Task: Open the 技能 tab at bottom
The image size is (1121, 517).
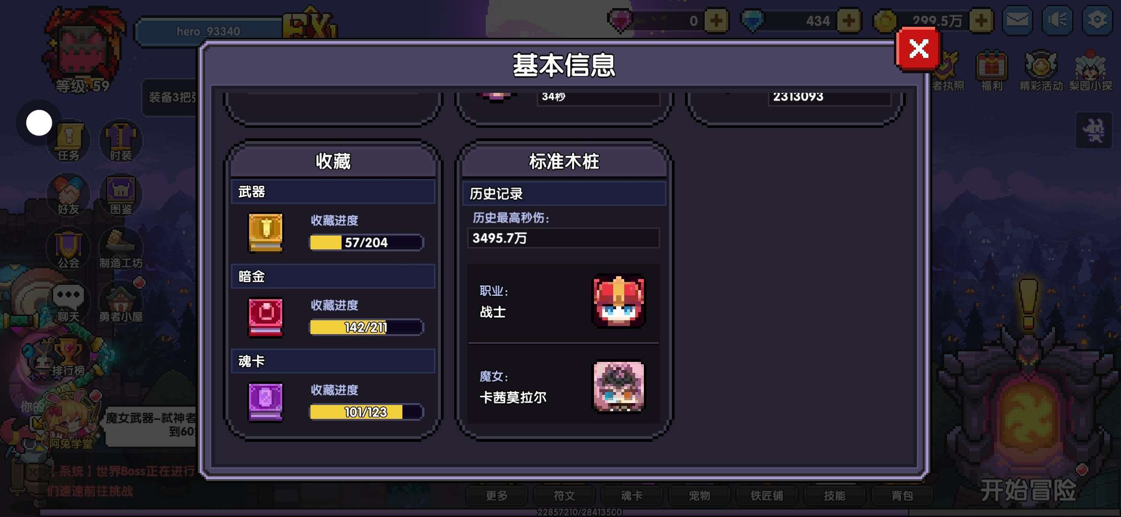Action: point(835,496)
